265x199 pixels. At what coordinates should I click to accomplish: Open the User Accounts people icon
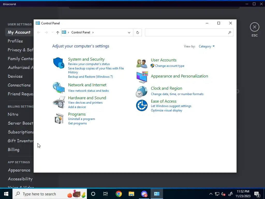tap(142, 64)
